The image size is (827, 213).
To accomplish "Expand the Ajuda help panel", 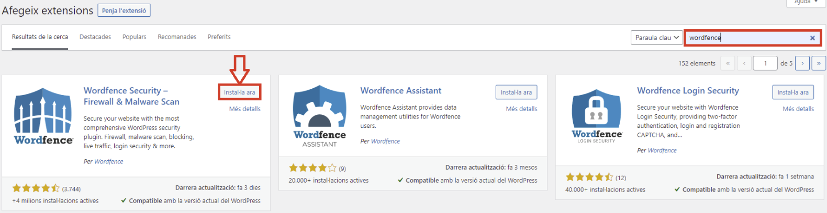I will pos(806,2).
